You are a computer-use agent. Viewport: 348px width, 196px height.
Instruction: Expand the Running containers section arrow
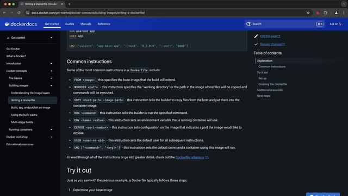(x=52, y=130)
